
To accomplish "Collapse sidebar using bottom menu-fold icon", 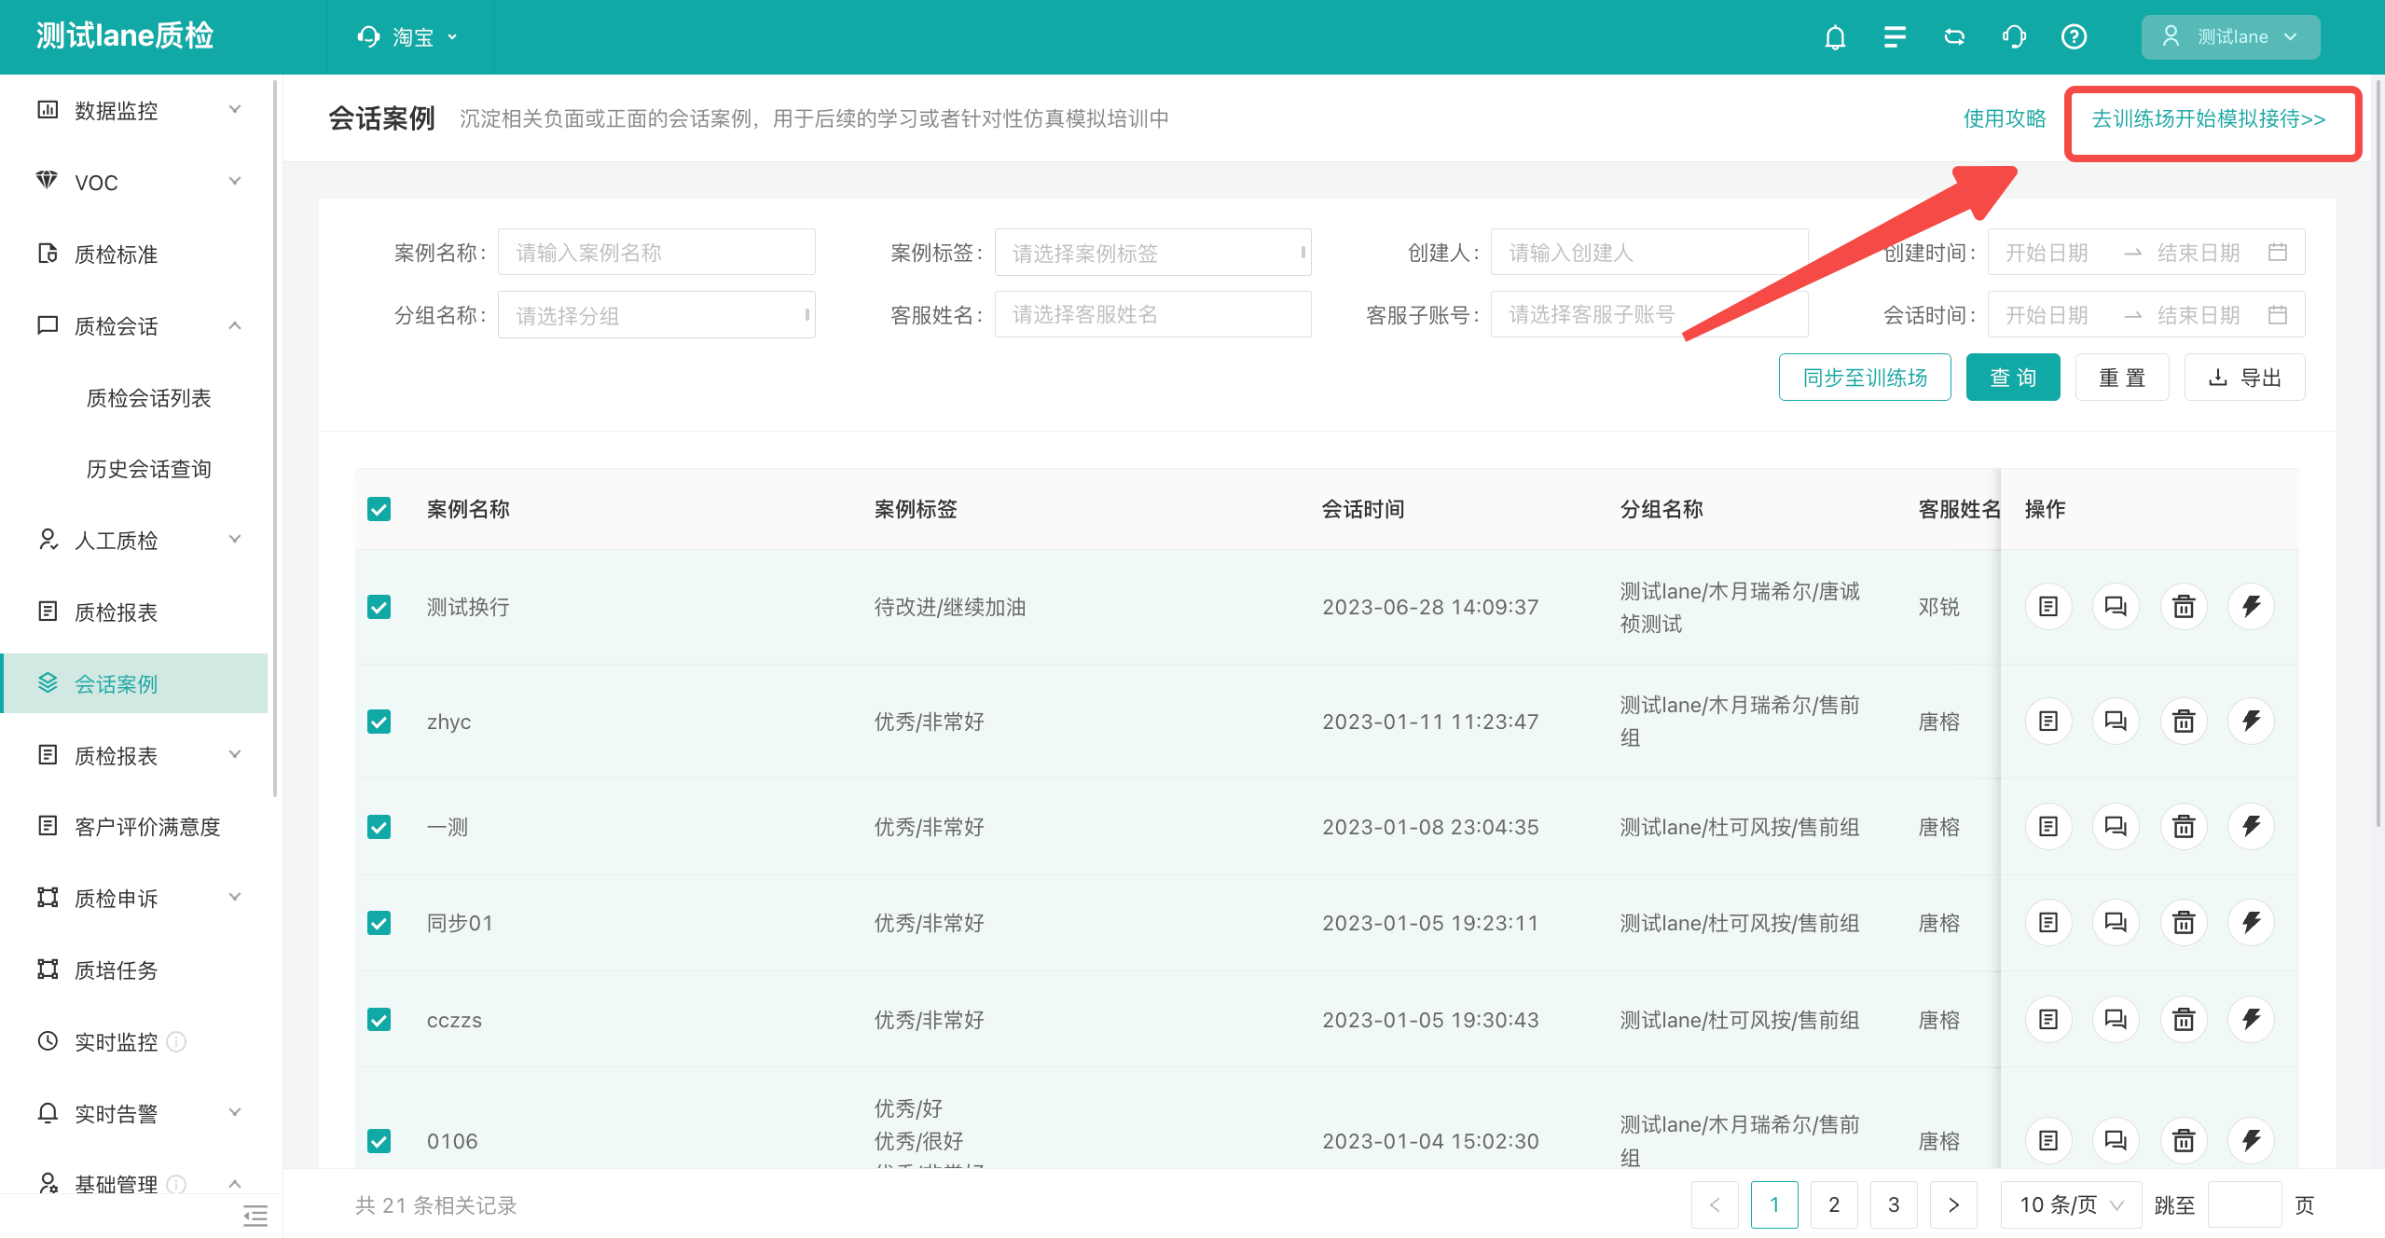I will pyautogui.click(x=255, y=1215).
